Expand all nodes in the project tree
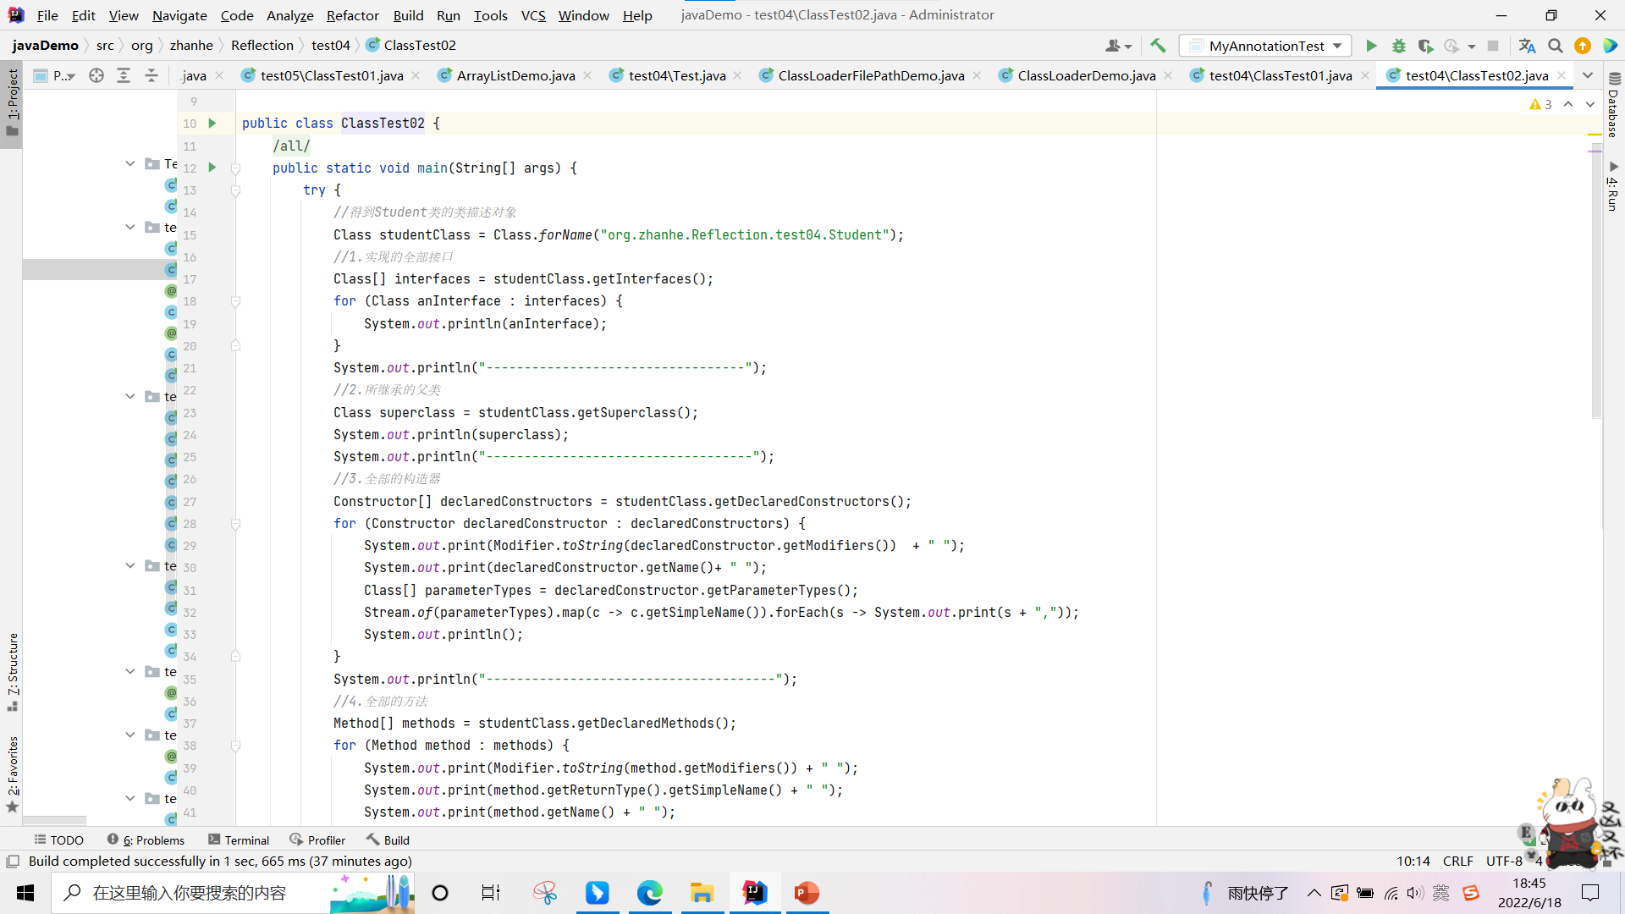 (124, 75)
